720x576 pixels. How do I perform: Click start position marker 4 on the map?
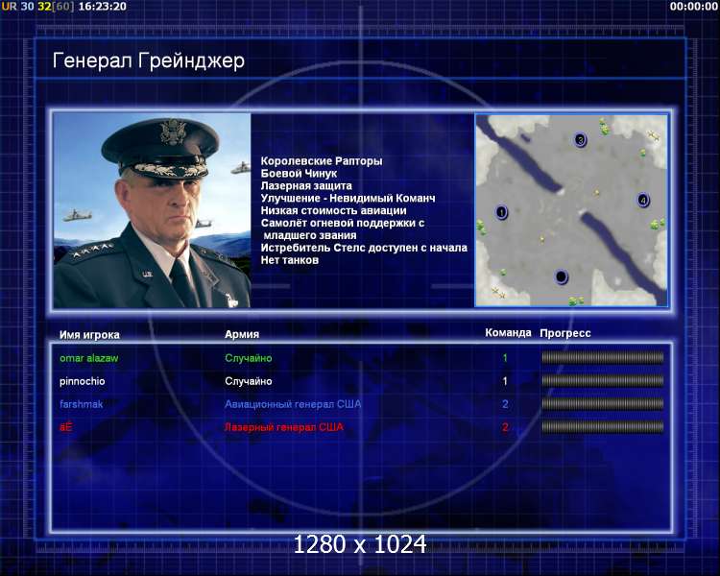[643, 201]
